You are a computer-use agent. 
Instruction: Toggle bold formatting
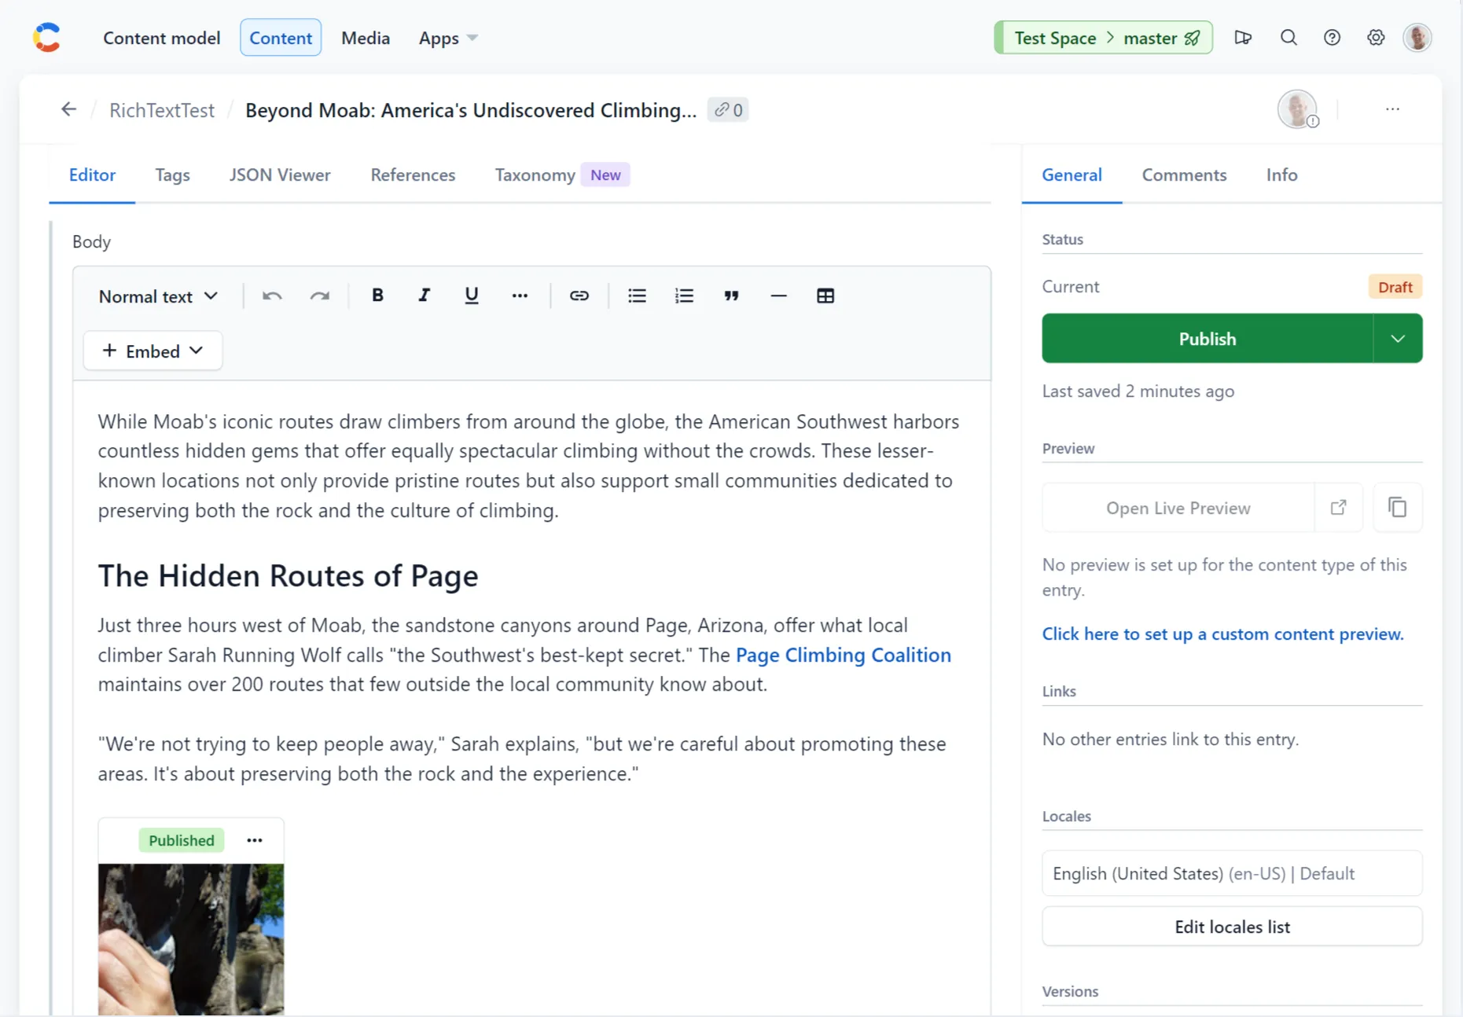[377, 296]
